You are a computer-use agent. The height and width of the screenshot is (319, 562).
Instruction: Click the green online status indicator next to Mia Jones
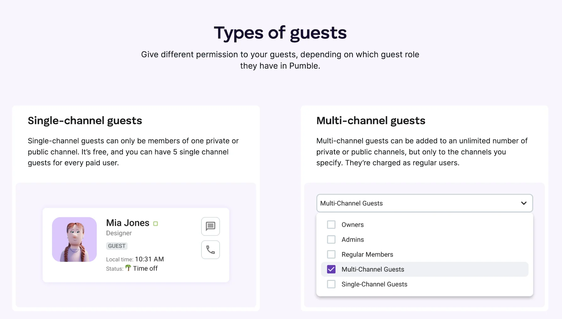[x=156, y=223]
